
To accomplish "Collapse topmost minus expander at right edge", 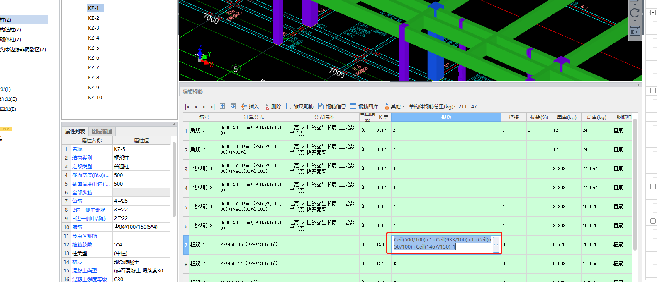I will 653,13.
